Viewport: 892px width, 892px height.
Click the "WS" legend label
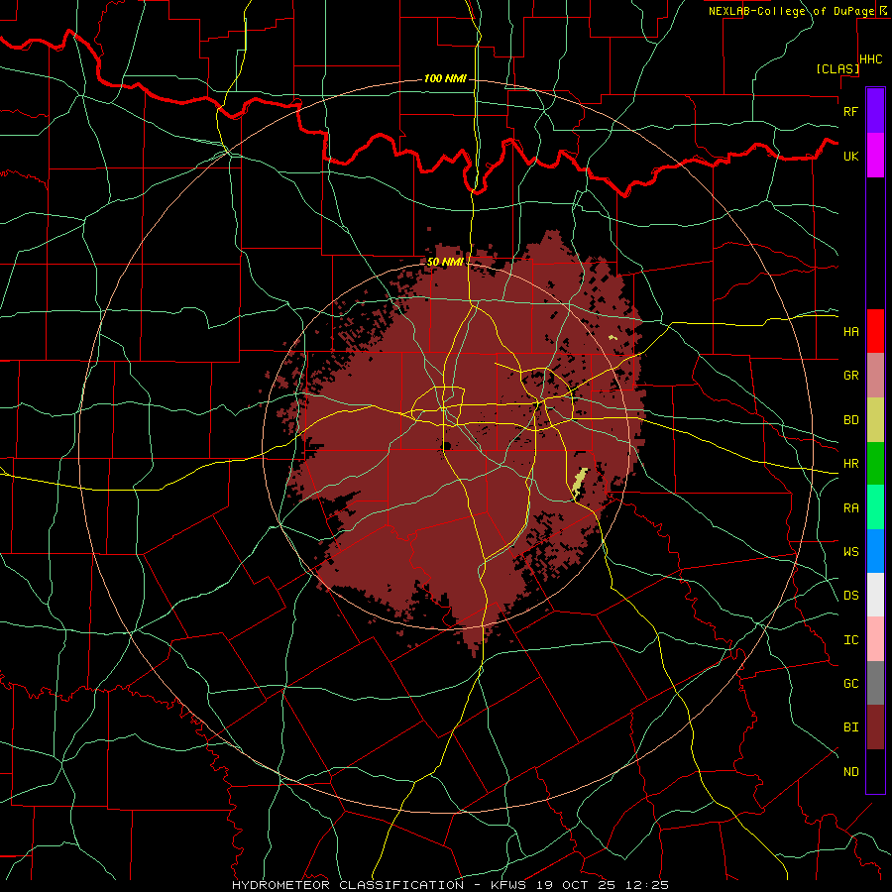coord(850,552)
